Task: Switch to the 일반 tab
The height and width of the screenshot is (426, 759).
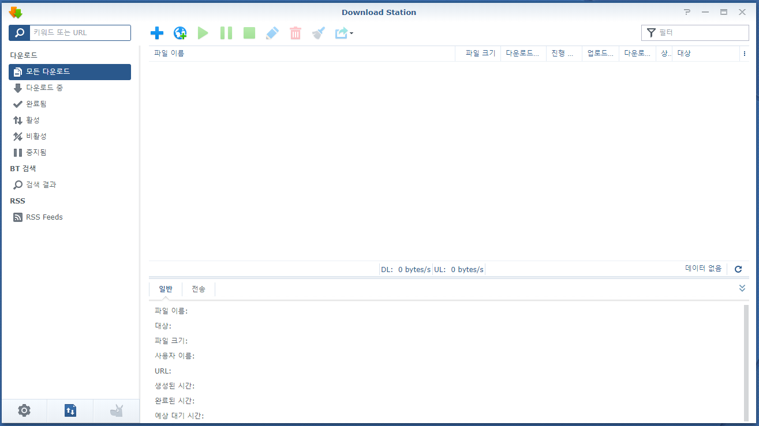Action: point(166,289)
